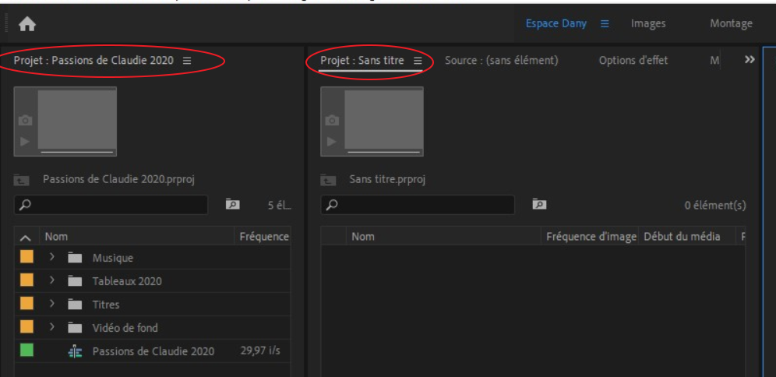Open the Options d'effet tab

(x=633, y=60)
